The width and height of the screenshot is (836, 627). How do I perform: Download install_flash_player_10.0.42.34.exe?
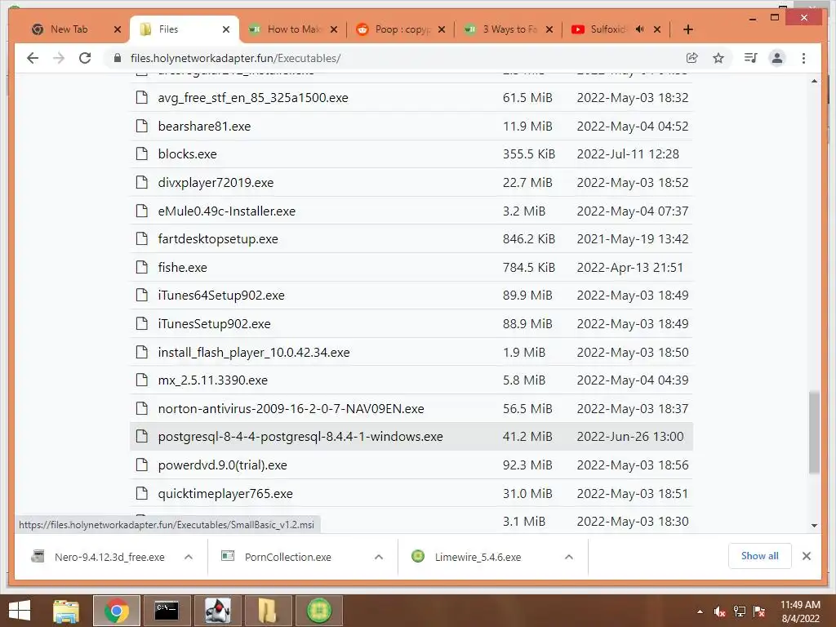coord(254,353)
